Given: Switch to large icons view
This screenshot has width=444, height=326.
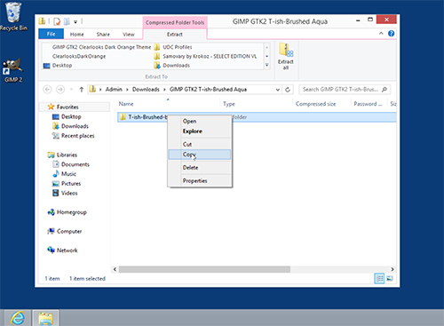Looking at the screenshot, I should (390, 278).
